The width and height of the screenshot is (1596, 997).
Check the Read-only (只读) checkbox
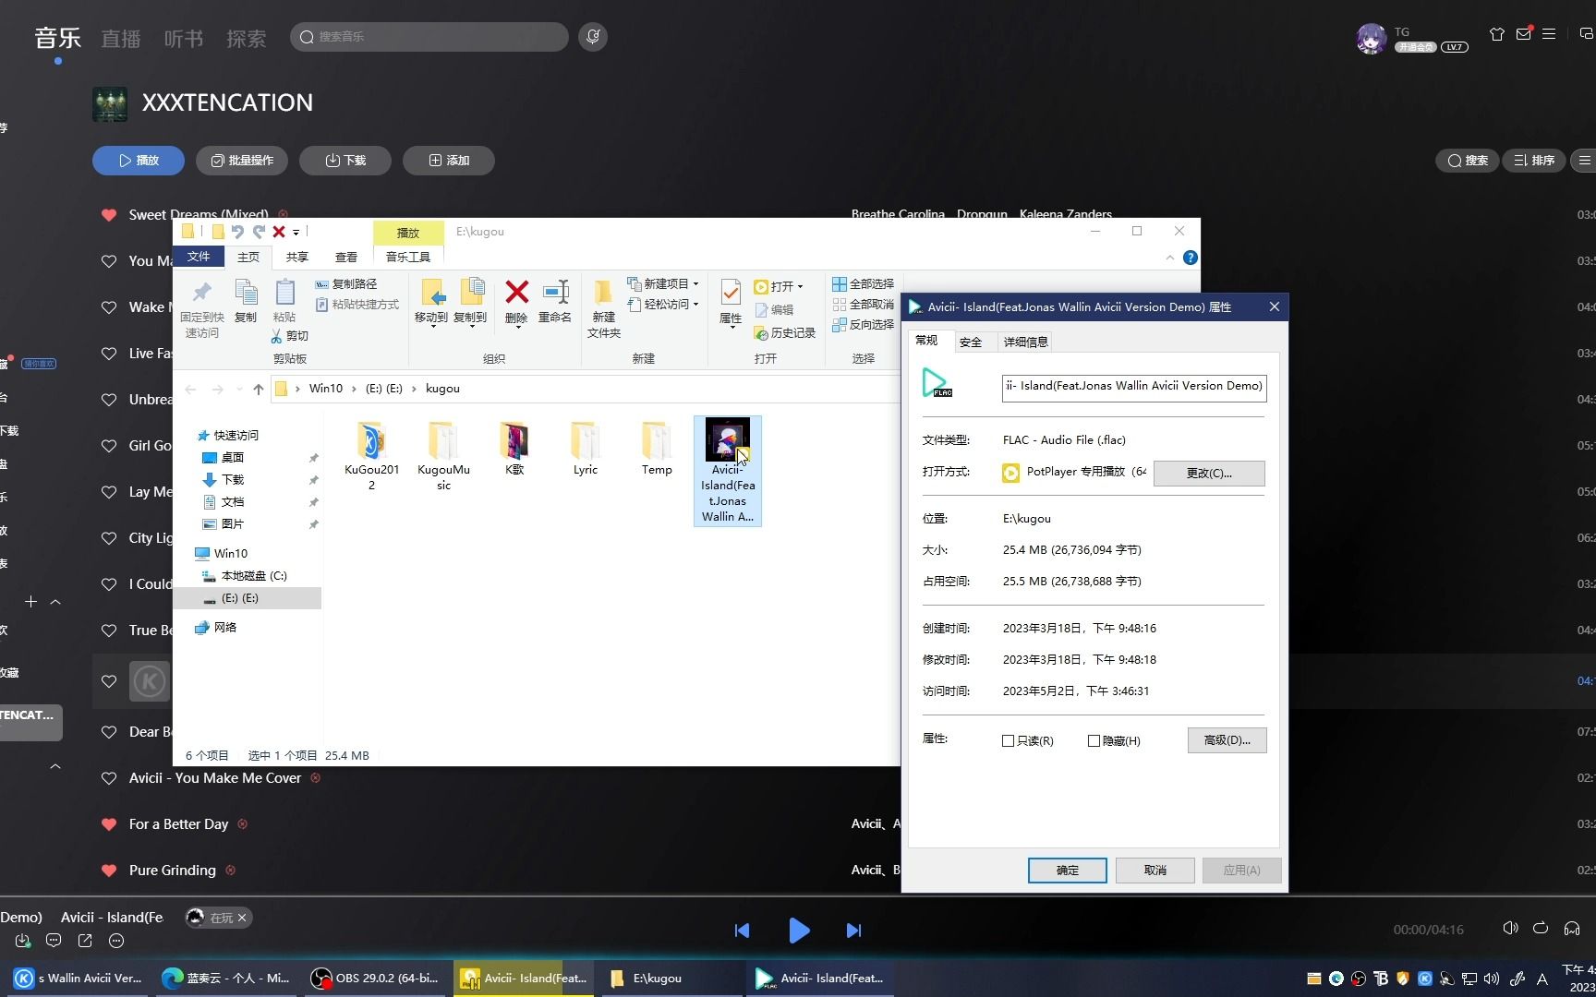[x=1008, y=741]
